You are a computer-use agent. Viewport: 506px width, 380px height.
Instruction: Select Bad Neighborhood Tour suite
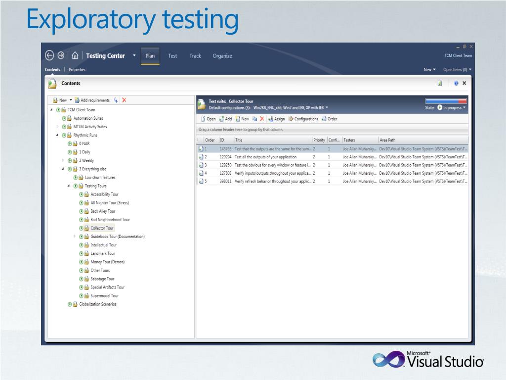(x=110, y=219)
